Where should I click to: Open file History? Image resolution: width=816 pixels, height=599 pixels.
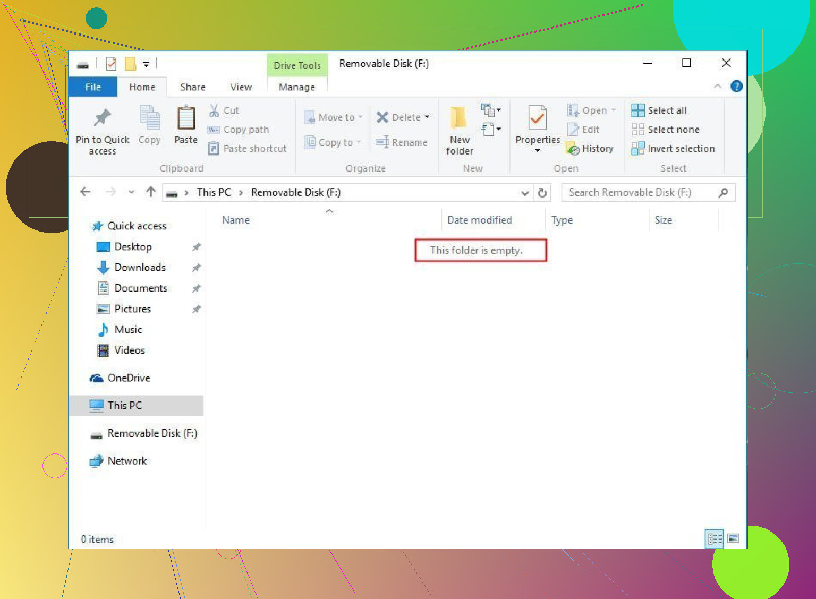pyautogui.click(x=591, y=149)
